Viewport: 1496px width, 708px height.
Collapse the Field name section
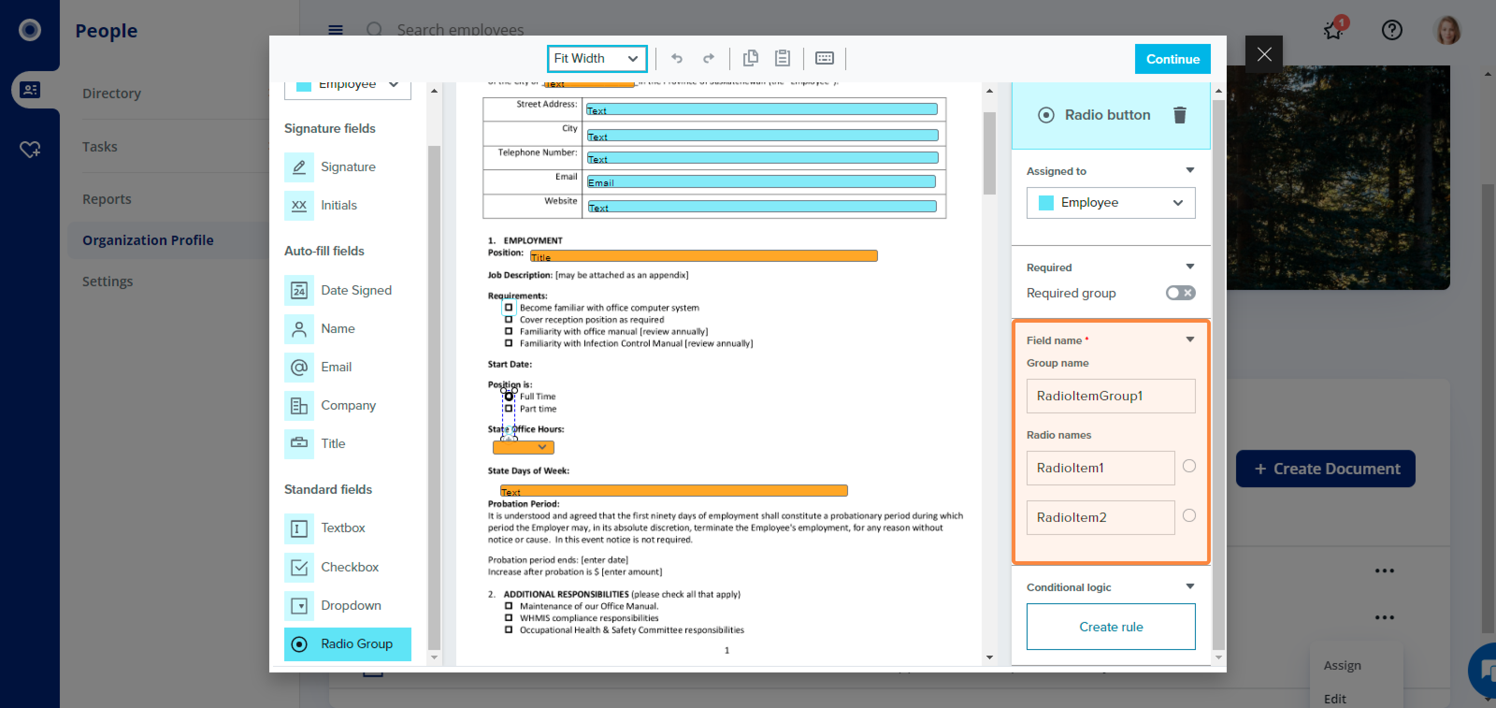pyautogui.click(x=1189, y=340)
